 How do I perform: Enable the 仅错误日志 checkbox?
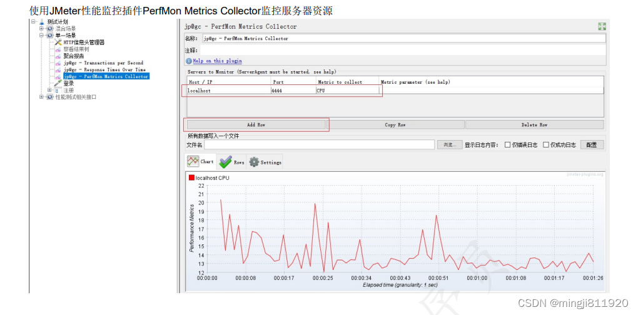tap(507, 145)
